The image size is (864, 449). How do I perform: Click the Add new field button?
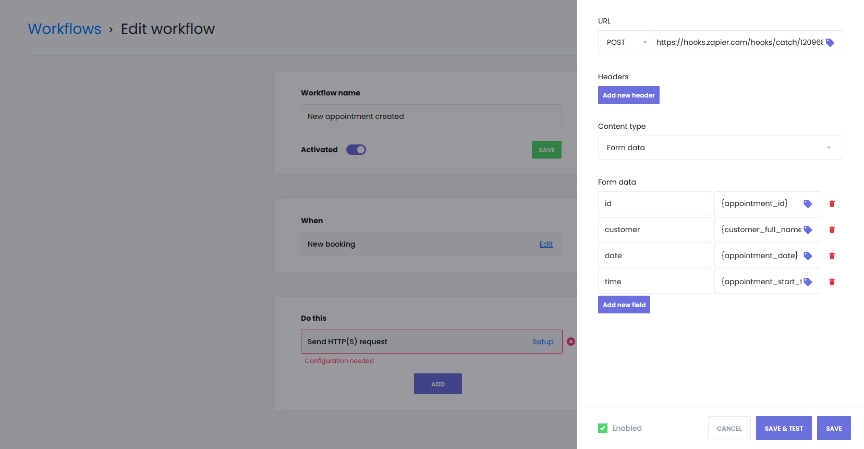(x=624, y=305)
